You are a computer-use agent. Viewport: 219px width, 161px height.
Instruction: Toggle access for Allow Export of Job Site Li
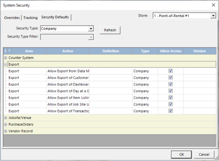pos(171,104)
